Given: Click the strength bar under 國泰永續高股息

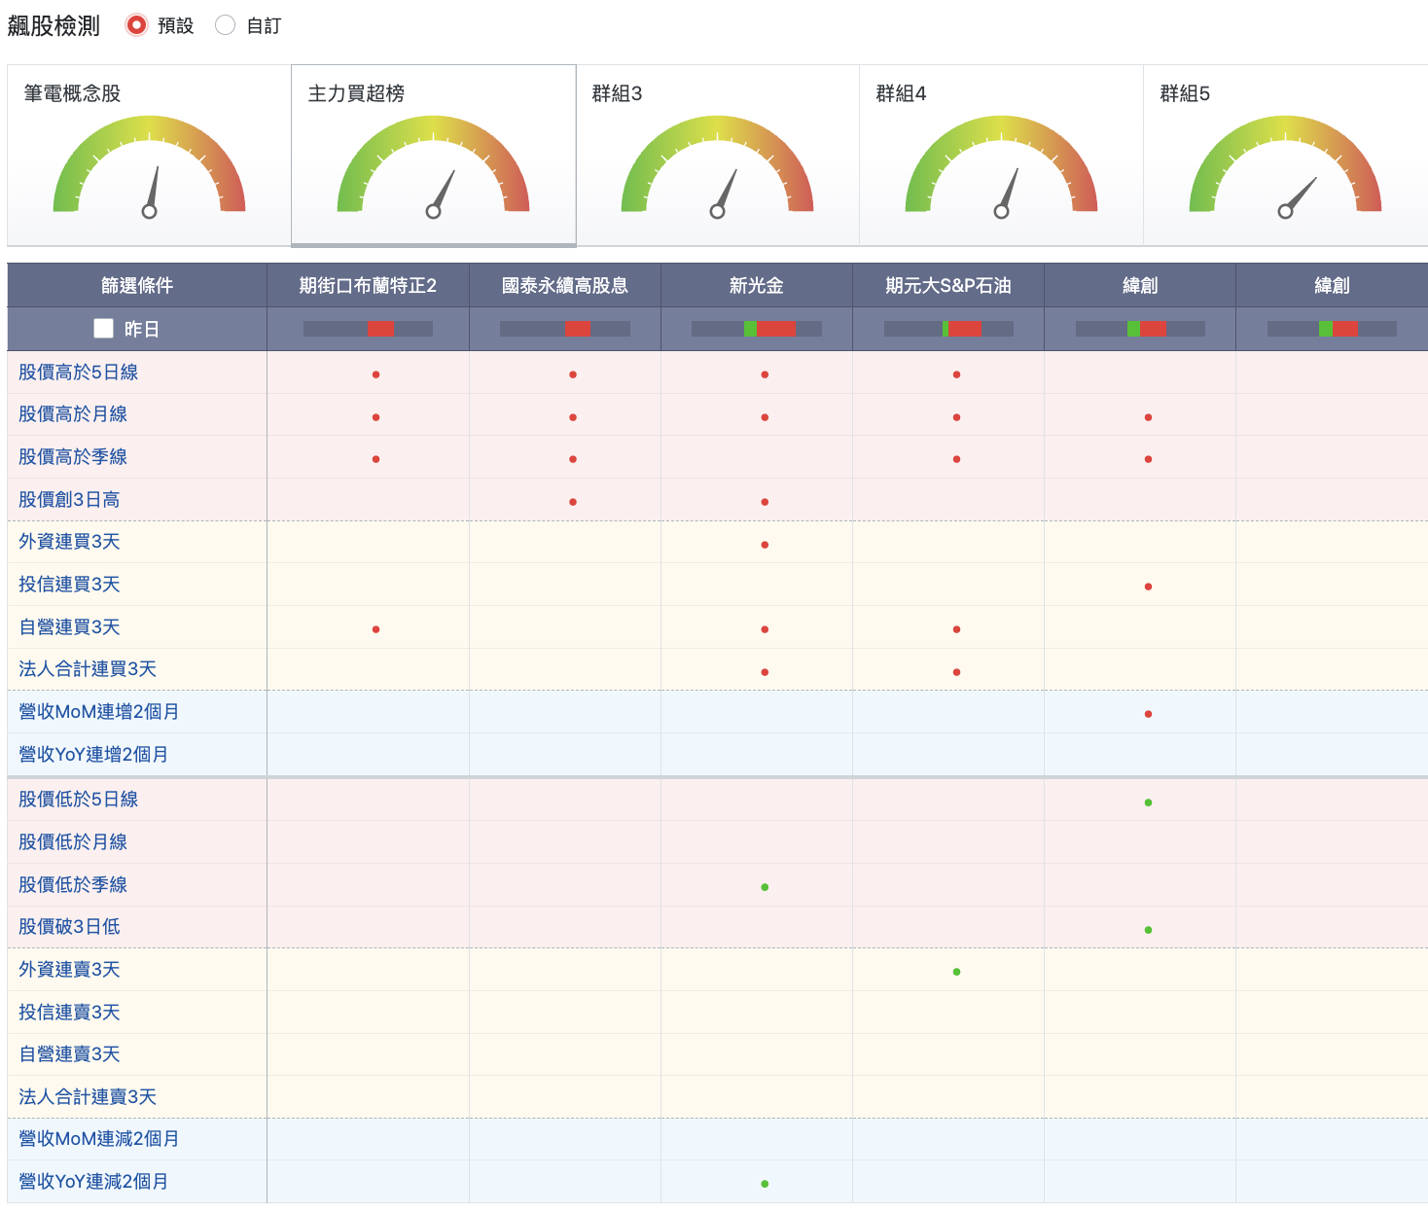Looking at the screenshot, I should coord(565,329).
